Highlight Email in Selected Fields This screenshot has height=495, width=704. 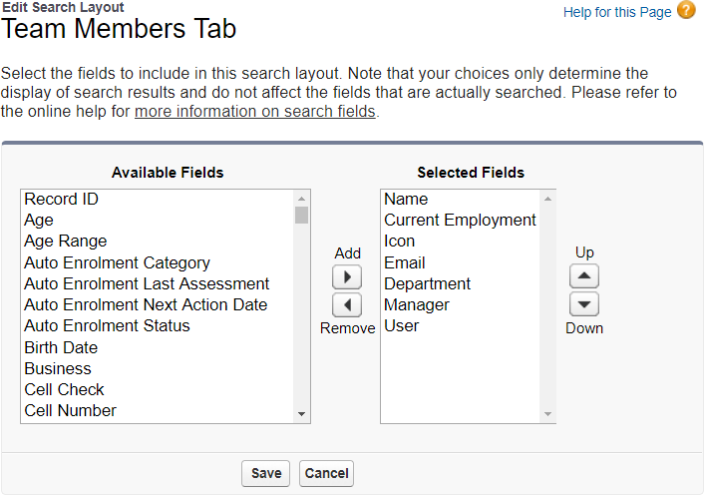coord(405,263)
